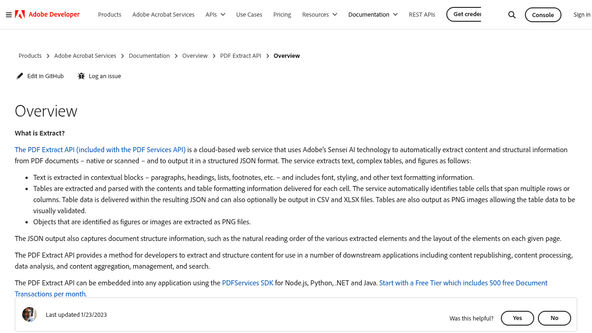Expand the Documentation dropdown menu

coord(373,14)
